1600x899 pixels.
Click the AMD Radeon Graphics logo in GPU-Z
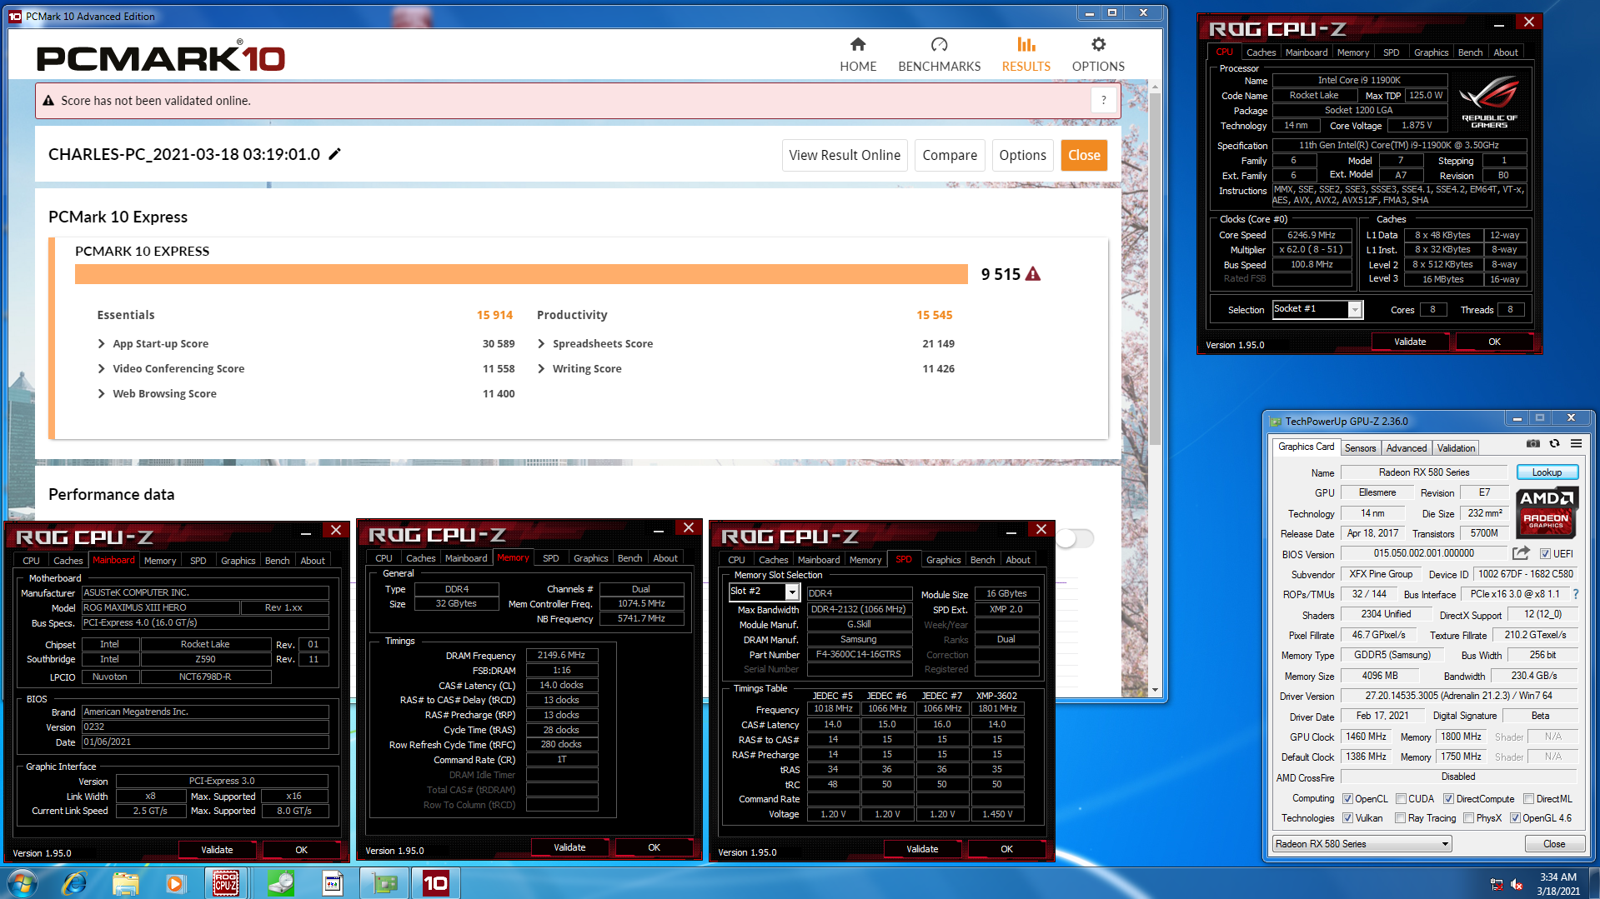[x=1547, y=512]
